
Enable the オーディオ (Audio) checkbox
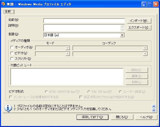[12, 47]
